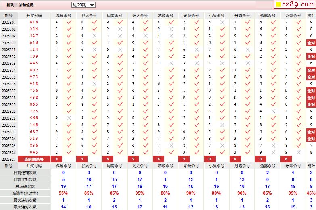Image resolution: width=316 pixels, height=210 pixels.
Task: Click the gray X in 浮萍杀号 for row 2025326
Action: (x=299, y=152)
